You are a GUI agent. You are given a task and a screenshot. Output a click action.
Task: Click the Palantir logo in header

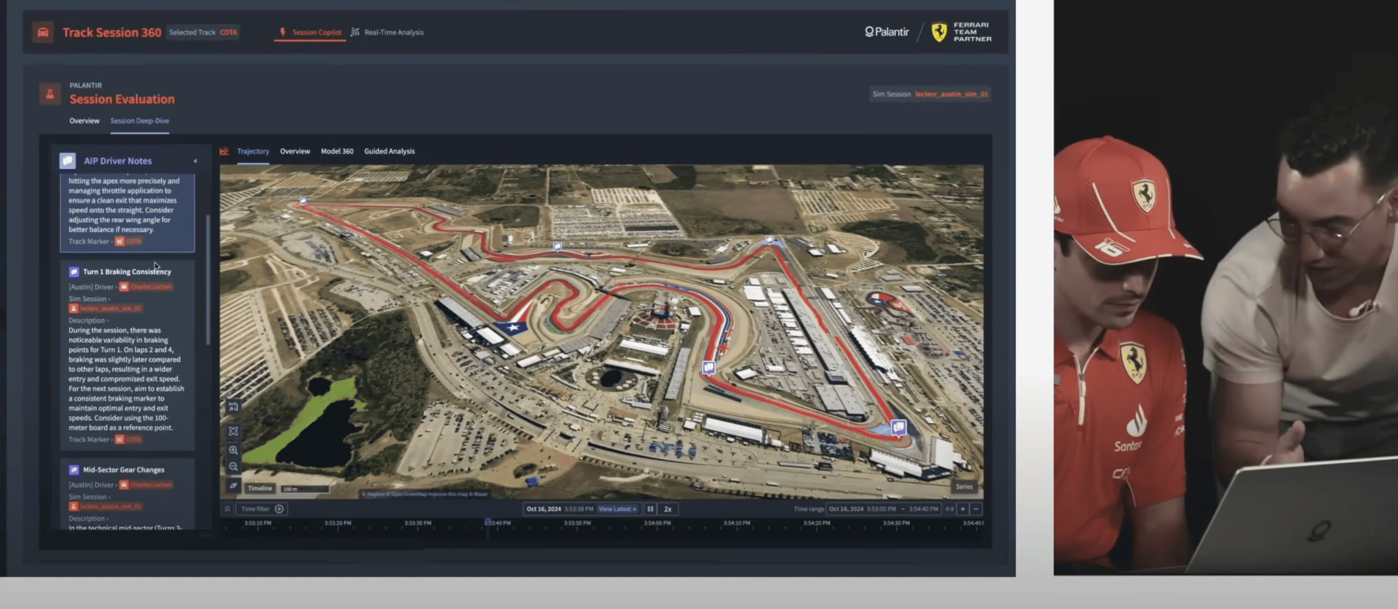coord(886,32)
